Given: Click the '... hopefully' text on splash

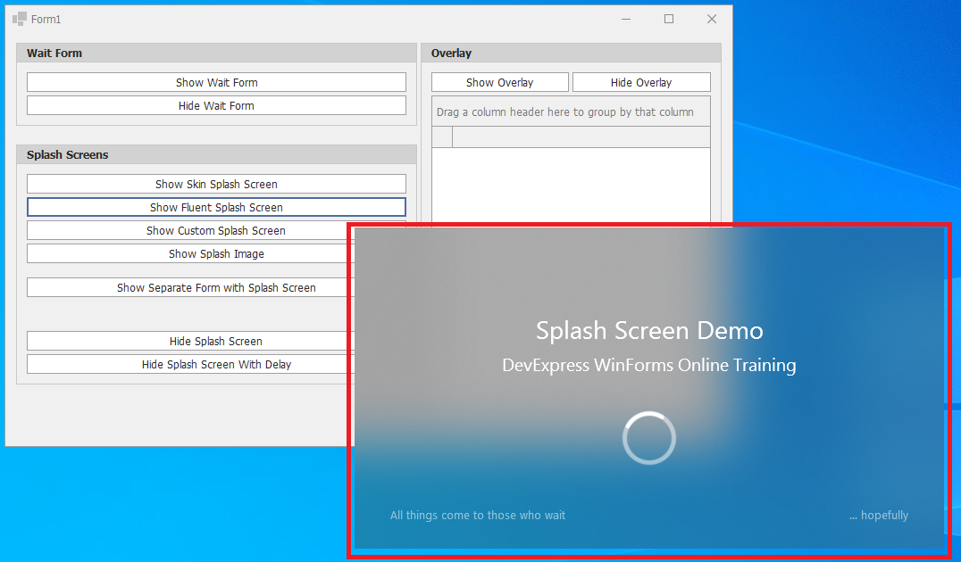Looking at the screenshot, I should (878, 515).
